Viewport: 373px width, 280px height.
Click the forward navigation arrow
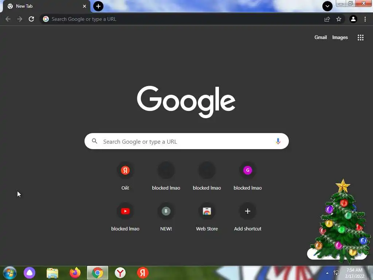[x=20, y=19]
